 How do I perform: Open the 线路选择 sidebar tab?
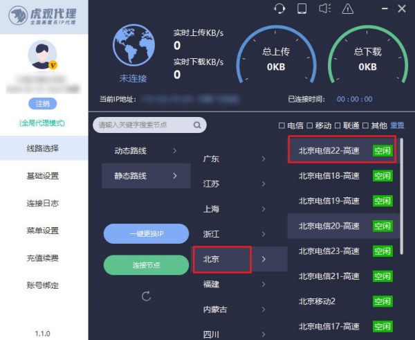pos(44,148)
